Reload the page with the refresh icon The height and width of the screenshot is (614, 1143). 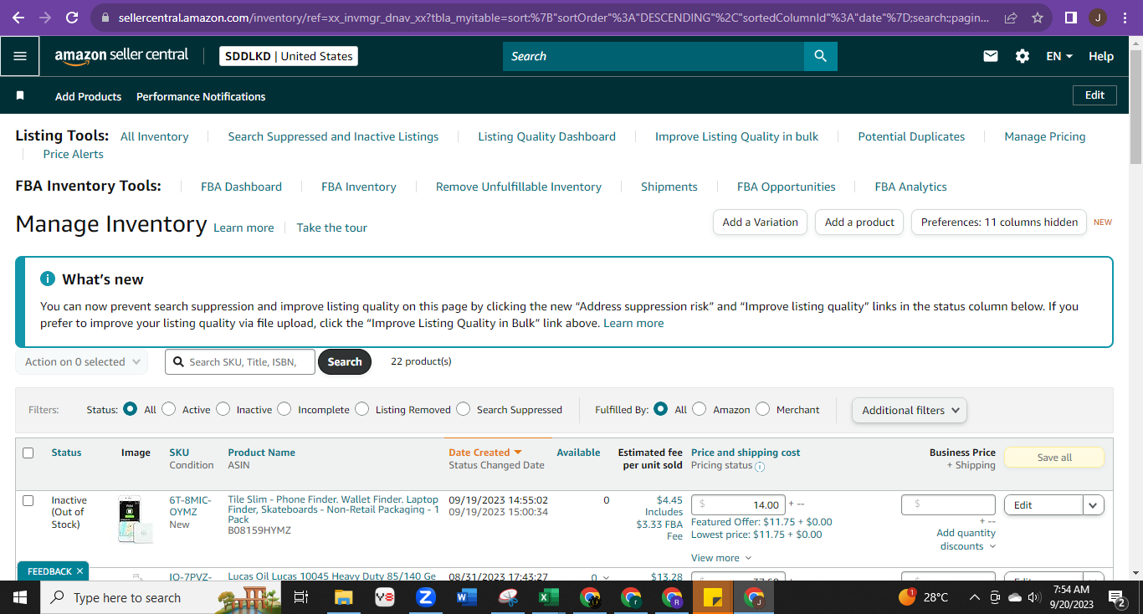coord(72,17)
